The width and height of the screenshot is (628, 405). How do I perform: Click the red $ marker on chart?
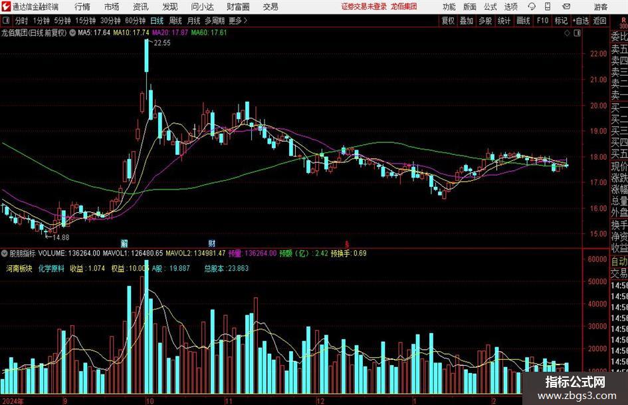(x=347, y=244)
